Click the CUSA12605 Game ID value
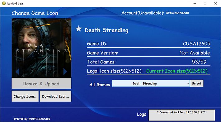This screenshot has height=122, width=221. [196, 44]
